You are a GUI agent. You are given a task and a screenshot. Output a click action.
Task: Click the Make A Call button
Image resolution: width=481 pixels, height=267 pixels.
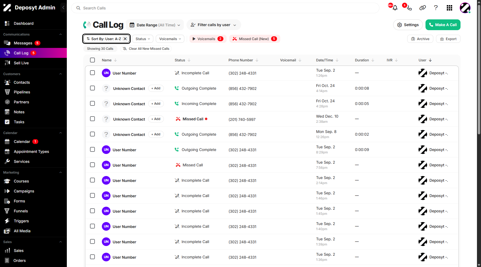pyautogui.click(x=443, y=25)
